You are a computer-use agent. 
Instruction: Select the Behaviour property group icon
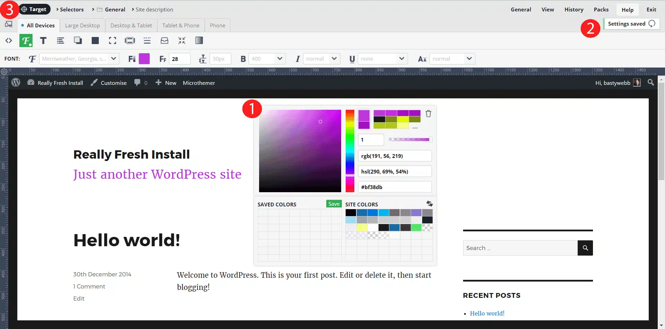click(x=165, y=41)
